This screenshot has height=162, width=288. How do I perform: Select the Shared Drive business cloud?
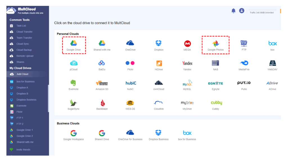[x=102, y=135]
